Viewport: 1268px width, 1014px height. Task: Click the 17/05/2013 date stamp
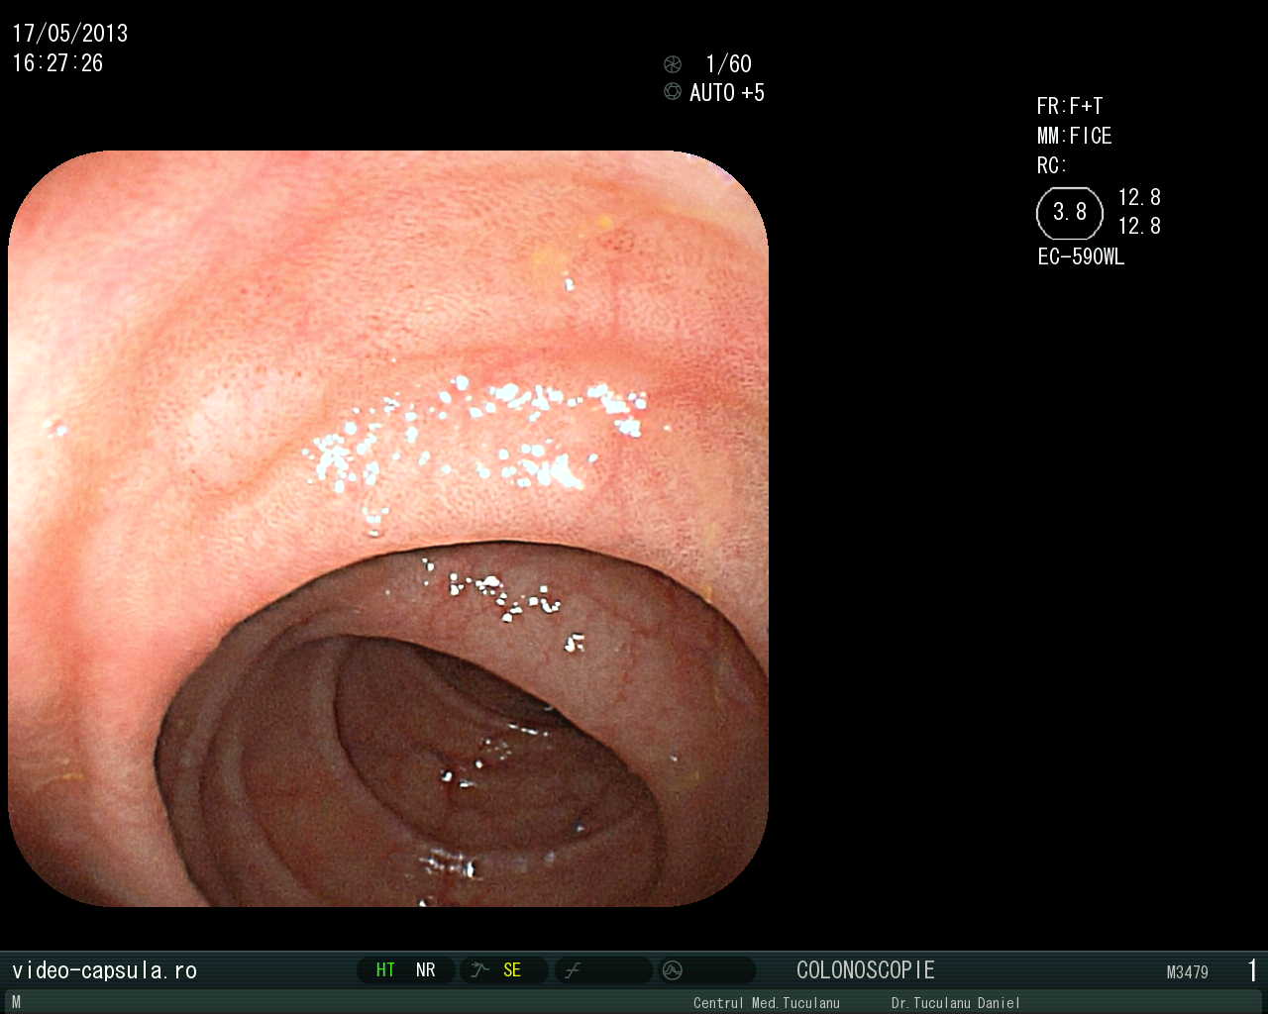[x=70, y=34]
